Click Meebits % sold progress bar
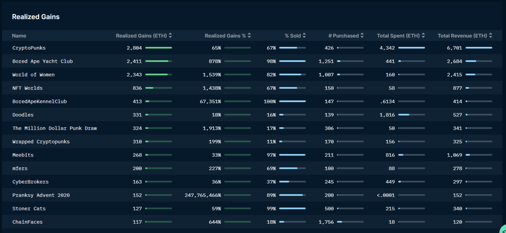Viewport: 506px width, 233px height. pyautogui.click(x=292, y=155)
